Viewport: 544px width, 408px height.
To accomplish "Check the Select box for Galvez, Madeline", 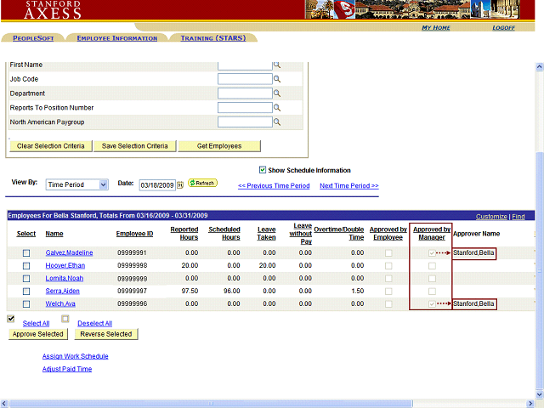I will (x=26, y=253).
